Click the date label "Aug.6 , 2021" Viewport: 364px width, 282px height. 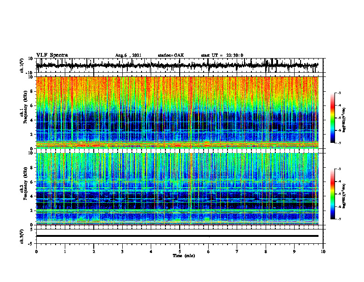point(128,55)
